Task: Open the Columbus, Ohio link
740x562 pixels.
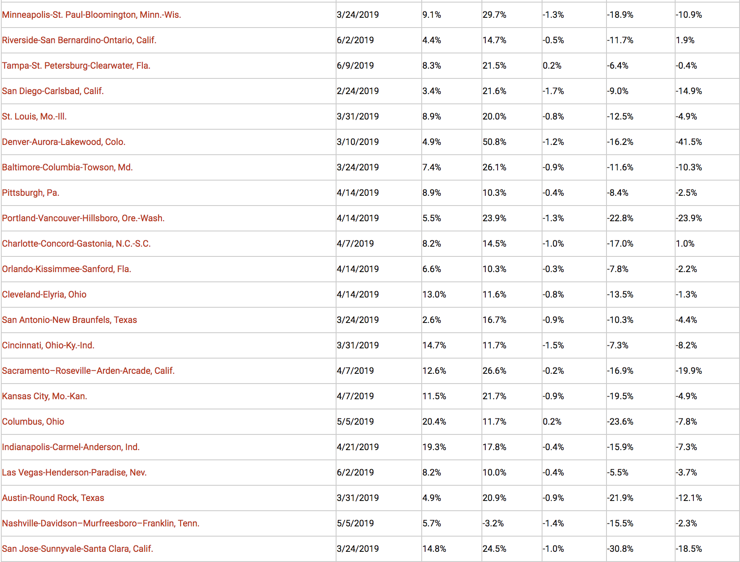Action: [33, 422]
